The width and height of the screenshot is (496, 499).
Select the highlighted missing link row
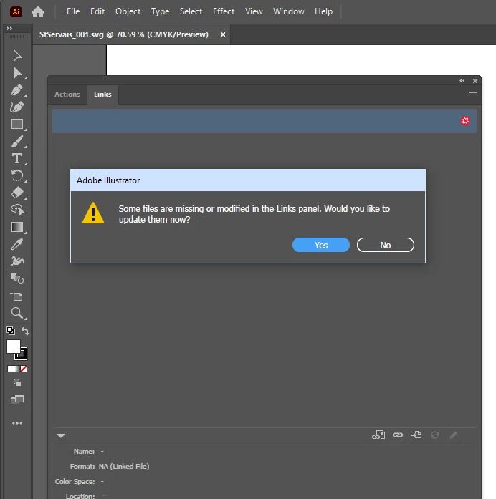pos(264,121)
